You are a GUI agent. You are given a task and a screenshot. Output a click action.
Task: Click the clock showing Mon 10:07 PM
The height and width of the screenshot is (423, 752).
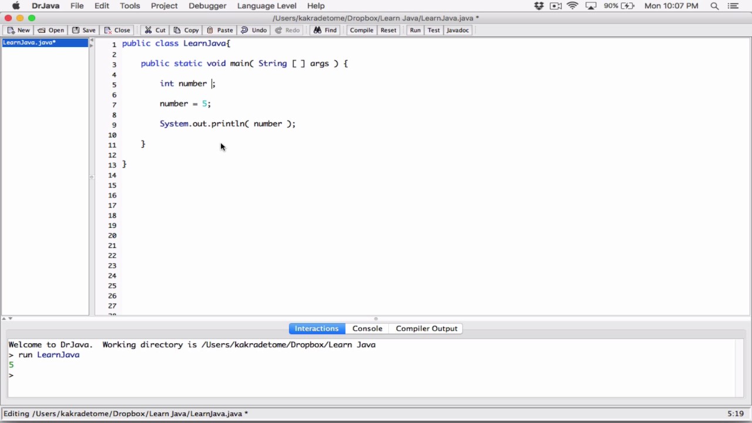(672, 6)
